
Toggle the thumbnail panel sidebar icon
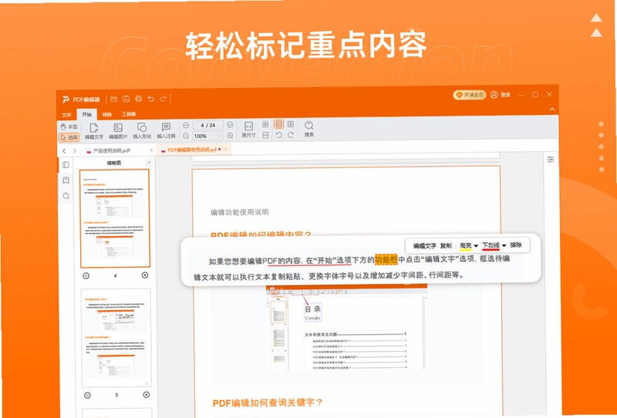(x=66, y=165)
